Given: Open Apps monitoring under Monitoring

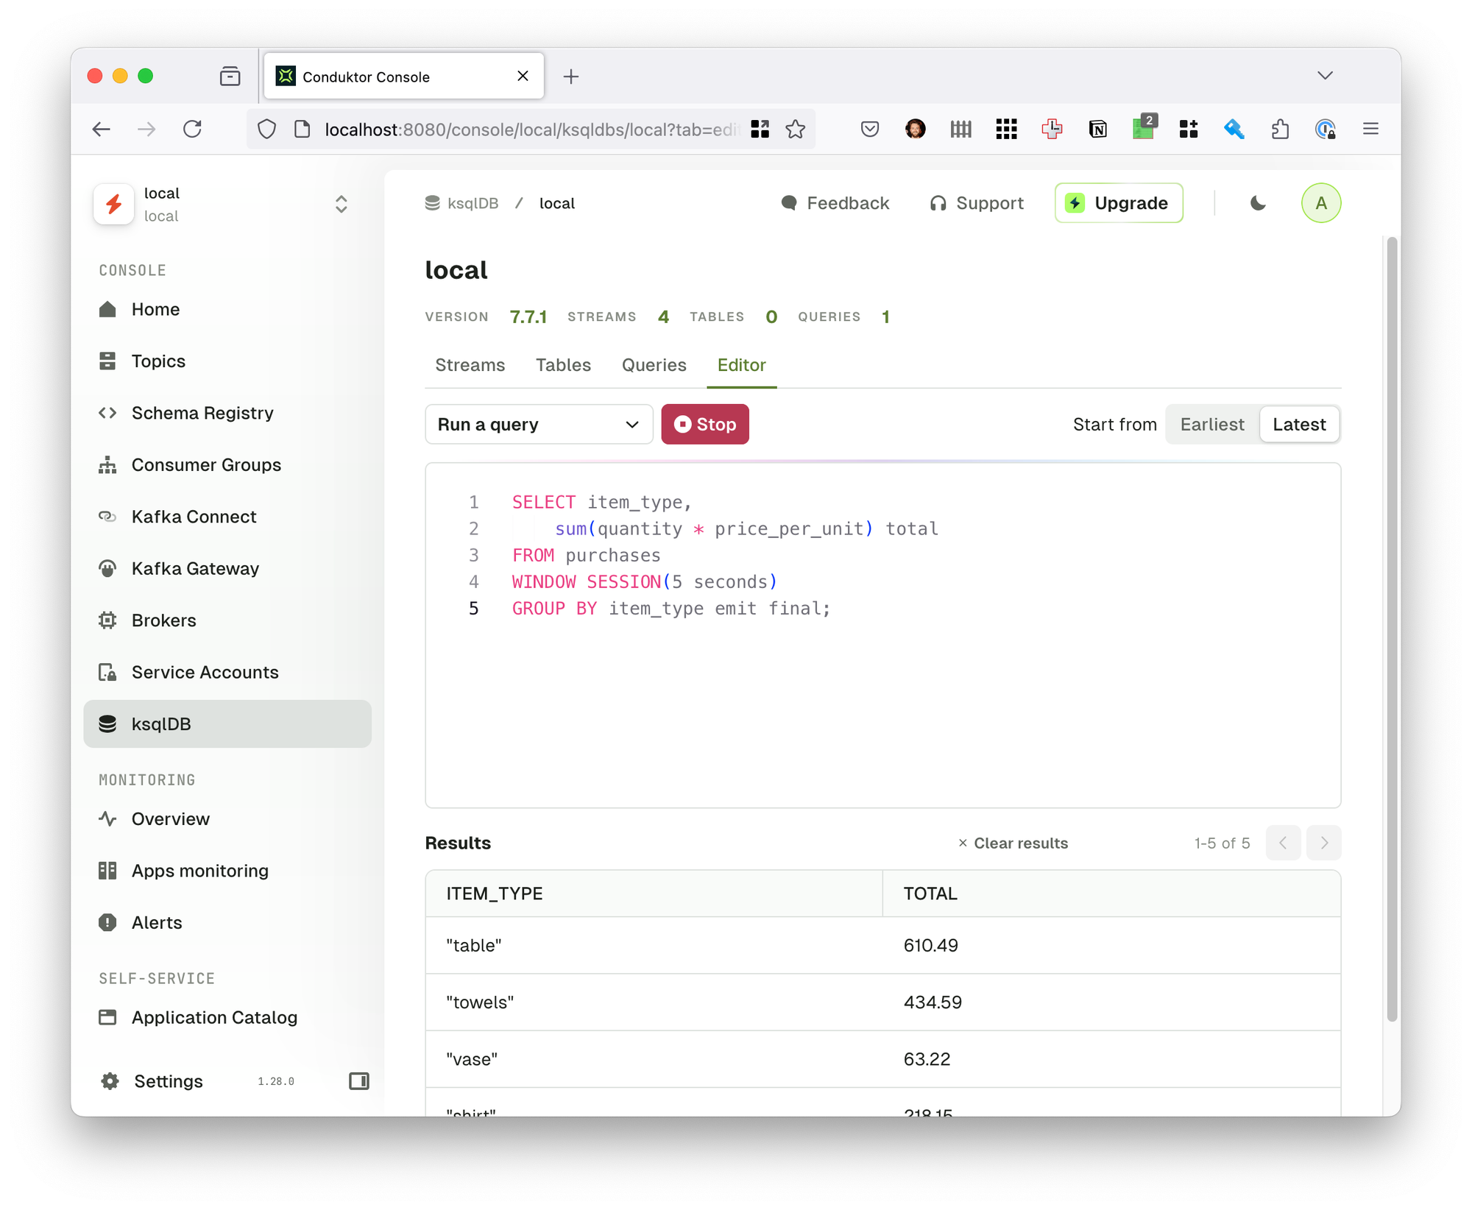Looking at the screenshot, I should (x=199, y=871).
